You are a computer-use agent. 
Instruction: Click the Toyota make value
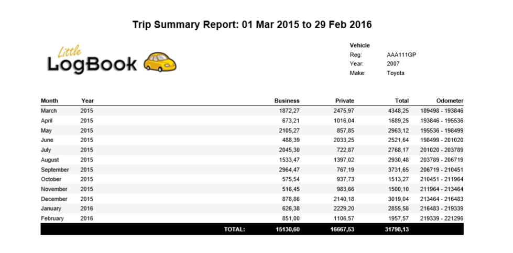396,73
